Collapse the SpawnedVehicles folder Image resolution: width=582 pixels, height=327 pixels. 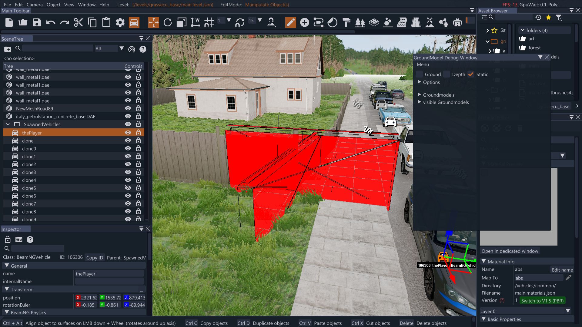pyautogui.click(x=8, y=124)
